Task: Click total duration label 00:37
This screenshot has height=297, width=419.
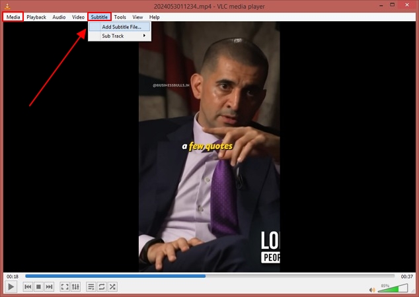Action: (x=406, y=277)
